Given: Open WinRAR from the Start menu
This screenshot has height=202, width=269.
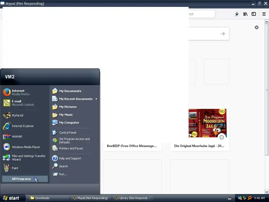Looking at the screenshot, I should pyautogui.click(x=25, y=137).
